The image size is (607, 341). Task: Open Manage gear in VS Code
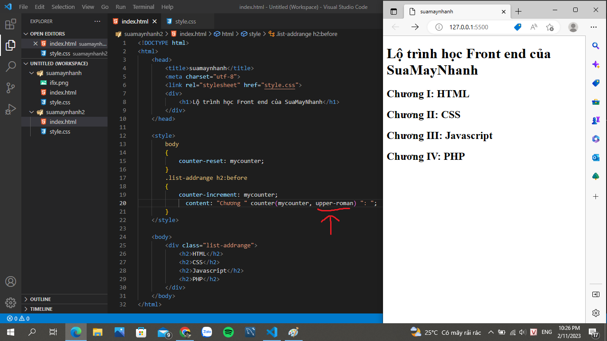click(x=11, y=303)
